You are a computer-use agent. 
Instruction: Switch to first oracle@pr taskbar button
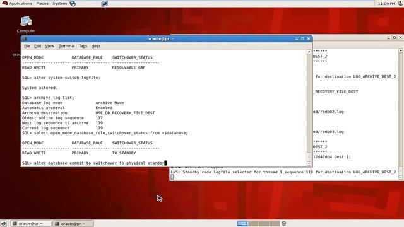tap(31, 224)
